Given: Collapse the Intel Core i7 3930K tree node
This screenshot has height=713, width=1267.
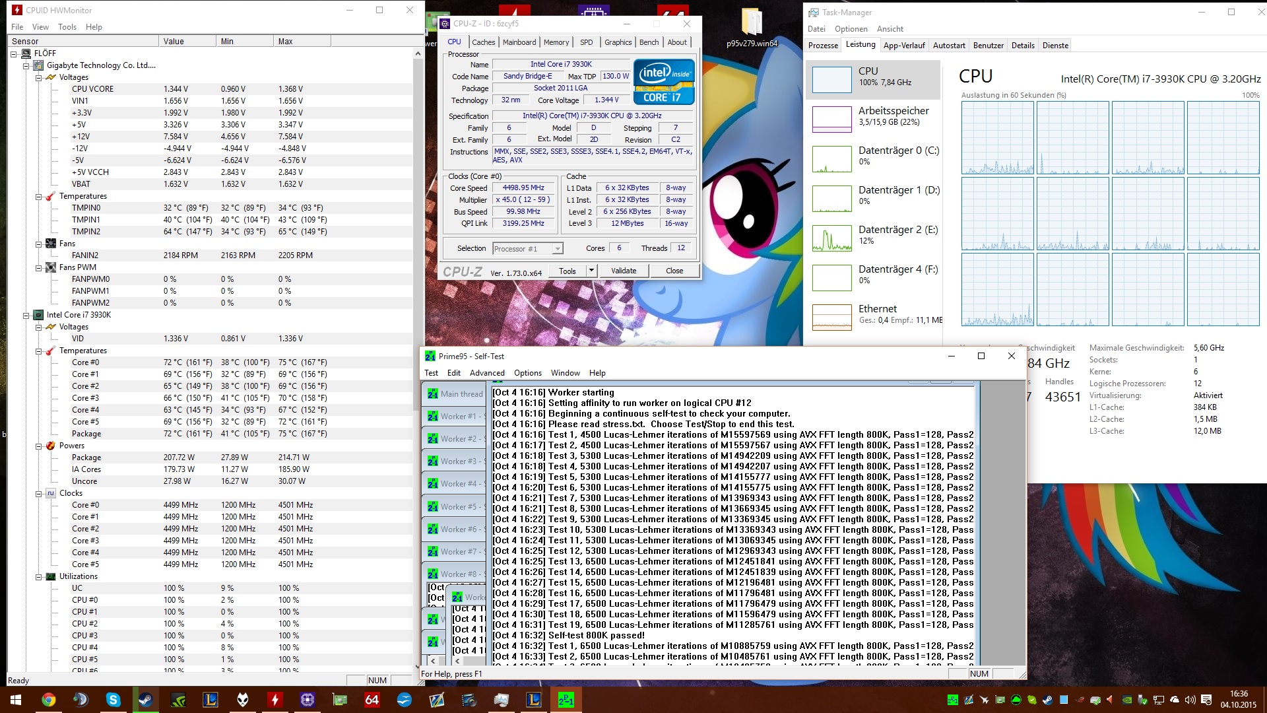Looking at the screenshot, I should pos(26,316).
